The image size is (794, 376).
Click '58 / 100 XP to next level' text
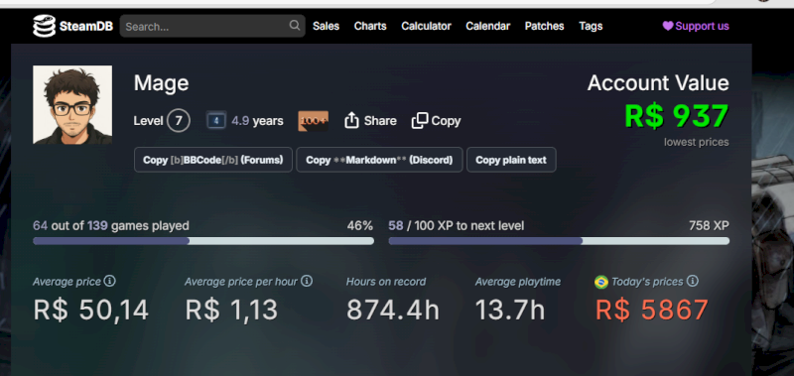click(457, 226)
